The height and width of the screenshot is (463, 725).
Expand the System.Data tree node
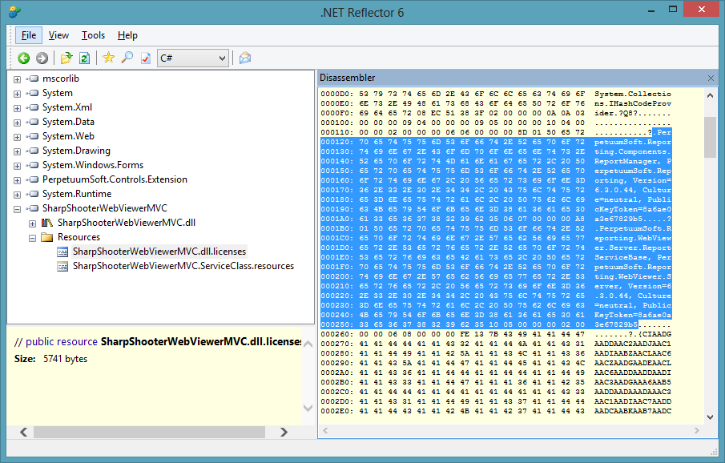pos(17,123)
